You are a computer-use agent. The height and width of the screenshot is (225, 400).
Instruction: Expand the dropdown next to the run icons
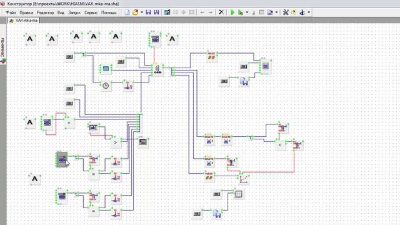tap(247, 12)
